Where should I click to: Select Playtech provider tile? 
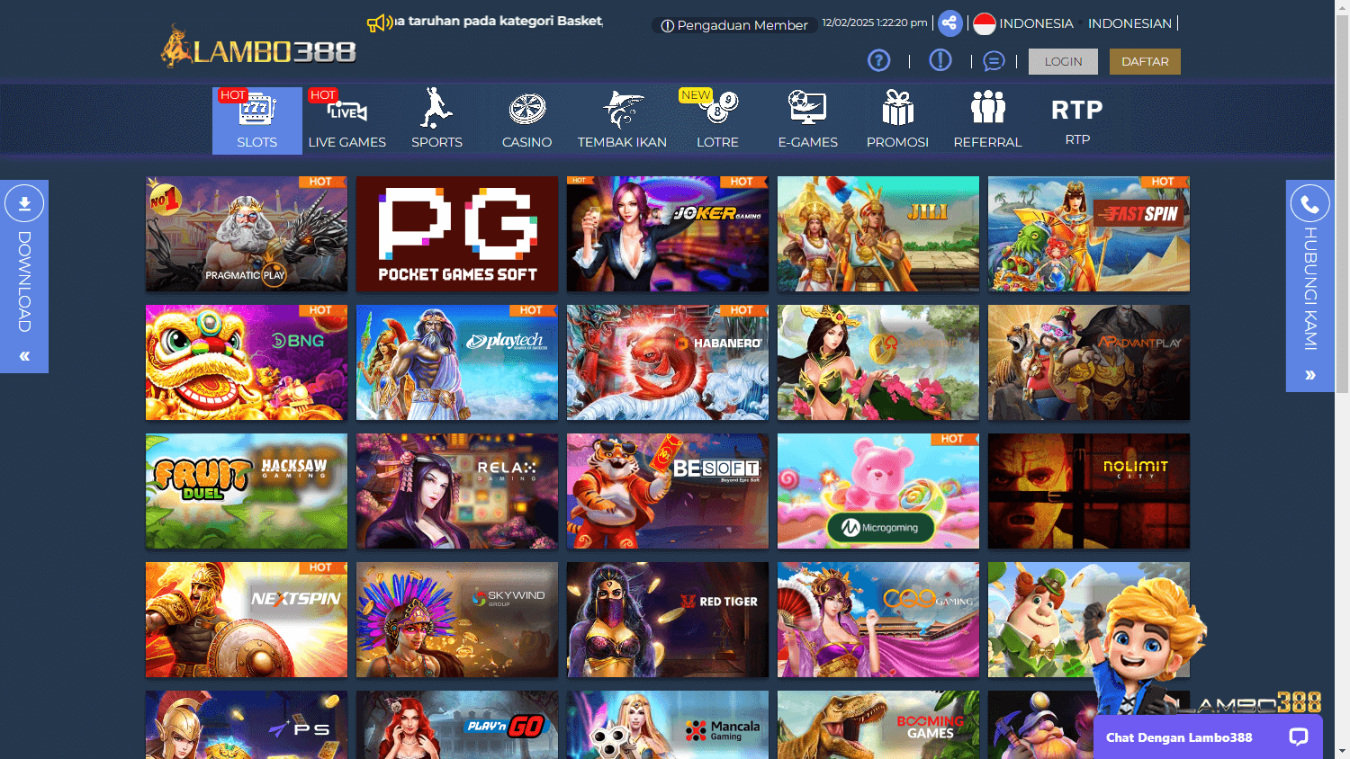point(457,362)
